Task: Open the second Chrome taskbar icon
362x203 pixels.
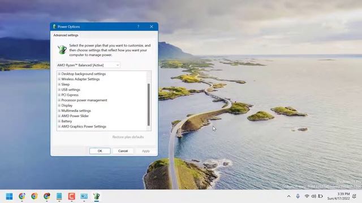Action: pos(34,196)
